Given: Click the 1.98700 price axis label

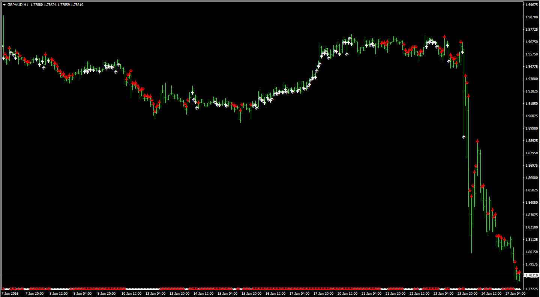Looking at the screenshot, I should [x=532, y=17].
